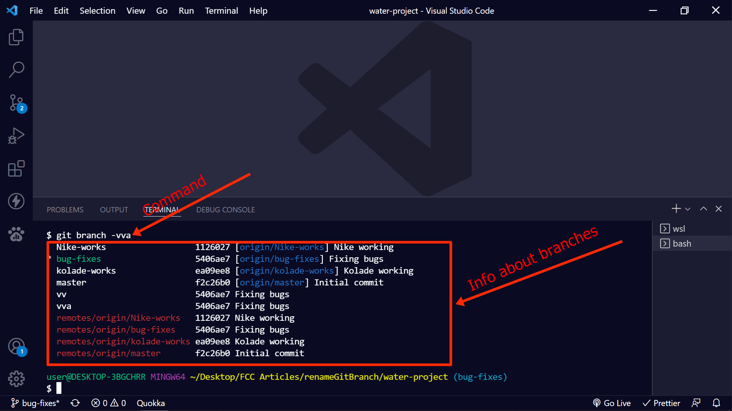Click the remotes/origin/Nike-works line in terminal
The image size is (732, 411).
(118, 318)
